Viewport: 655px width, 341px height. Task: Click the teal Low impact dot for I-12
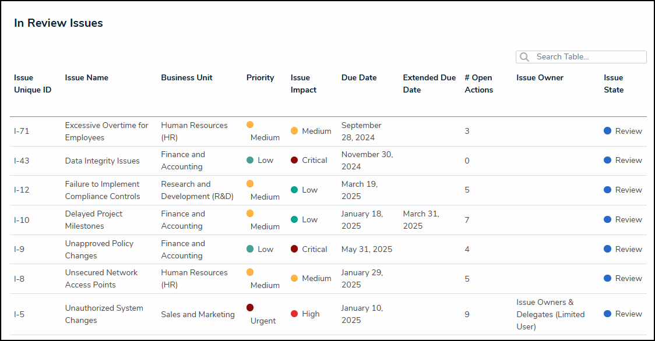[x=294, y=190]
